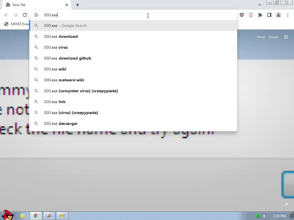
Task: Choose the '000.exe wiki' suggestion
Action: (x=133, y=69)
